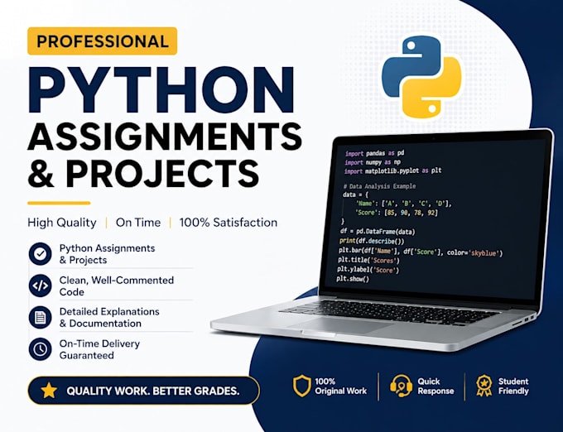Screen dimensions: 563x432
Task: Click the Detailed Explanations & Documentation list item
Action: (109, 318)
